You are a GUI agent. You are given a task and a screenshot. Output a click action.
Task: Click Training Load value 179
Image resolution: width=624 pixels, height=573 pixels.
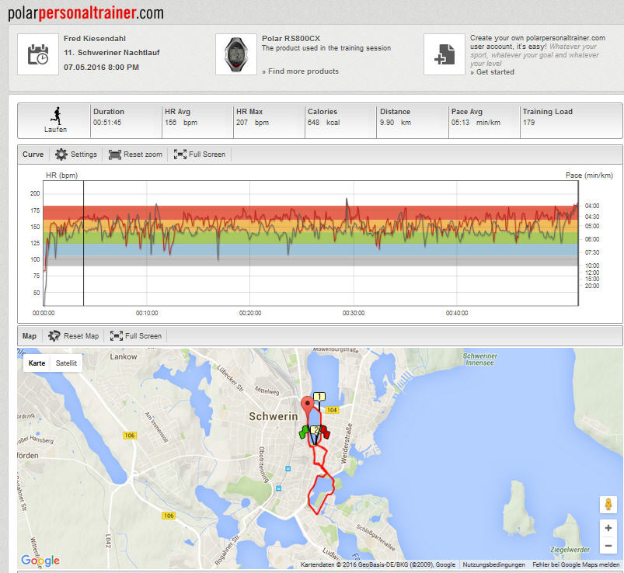click(x=528, y=123)
